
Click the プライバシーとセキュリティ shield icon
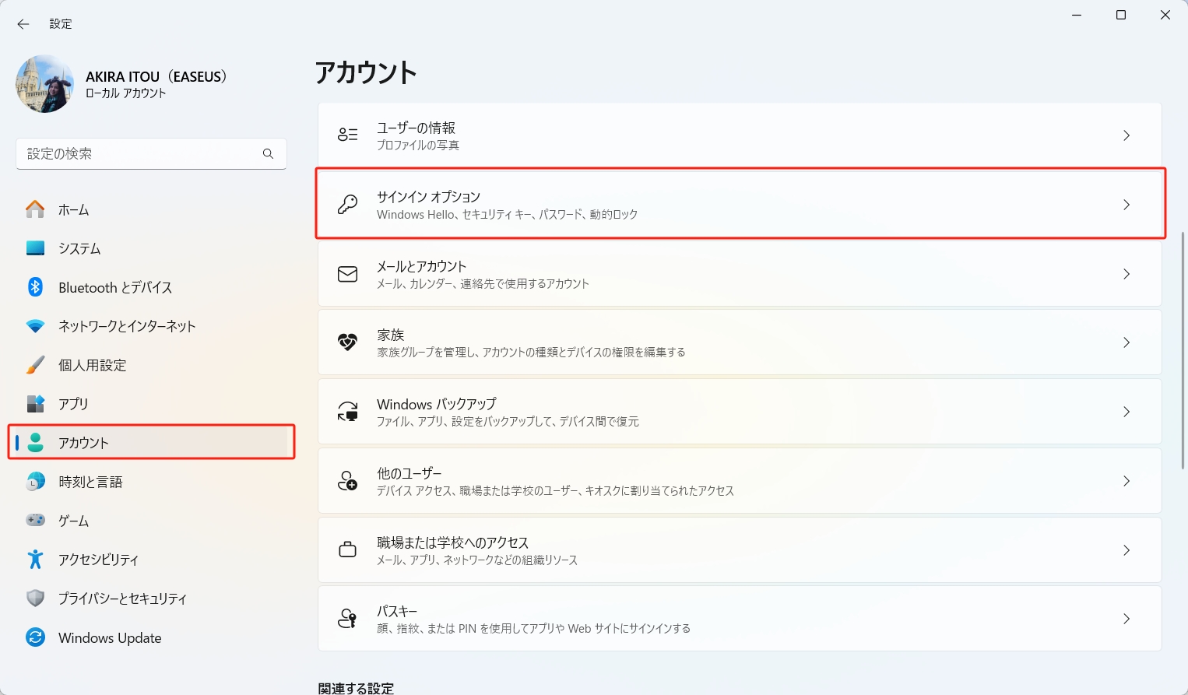(35, 598)
